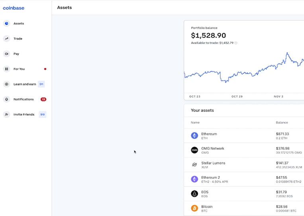
Task: Click the 0.000481 BTC amount
Action: [x=286, y=211]
